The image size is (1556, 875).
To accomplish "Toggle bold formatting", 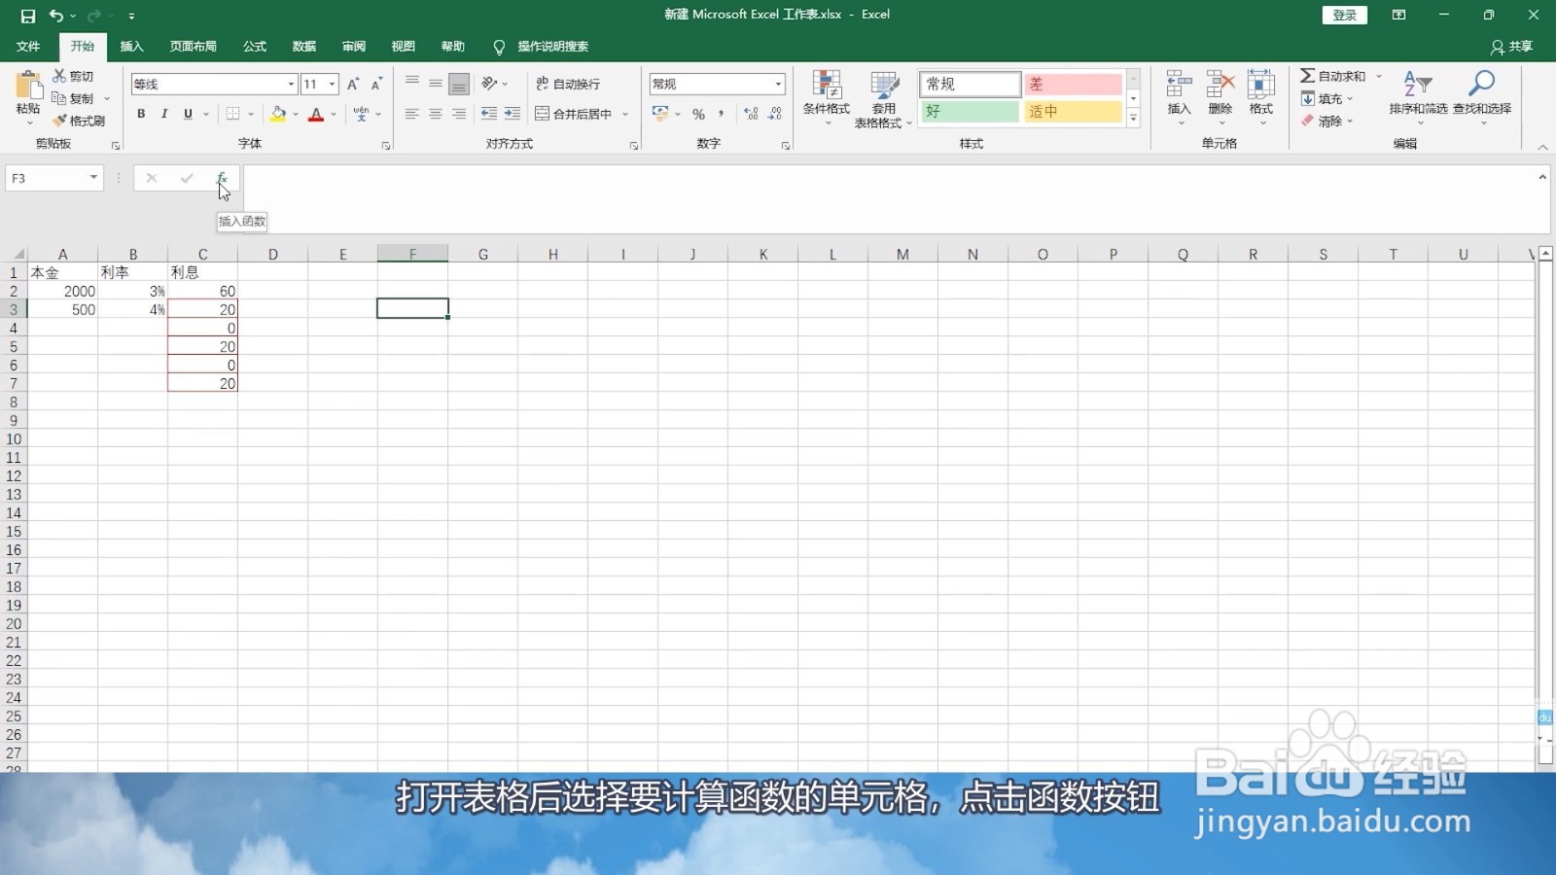I will click(x=141, y=114).
